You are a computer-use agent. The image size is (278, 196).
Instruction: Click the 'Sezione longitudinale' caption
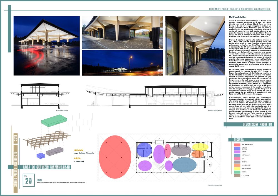[215, 111]
